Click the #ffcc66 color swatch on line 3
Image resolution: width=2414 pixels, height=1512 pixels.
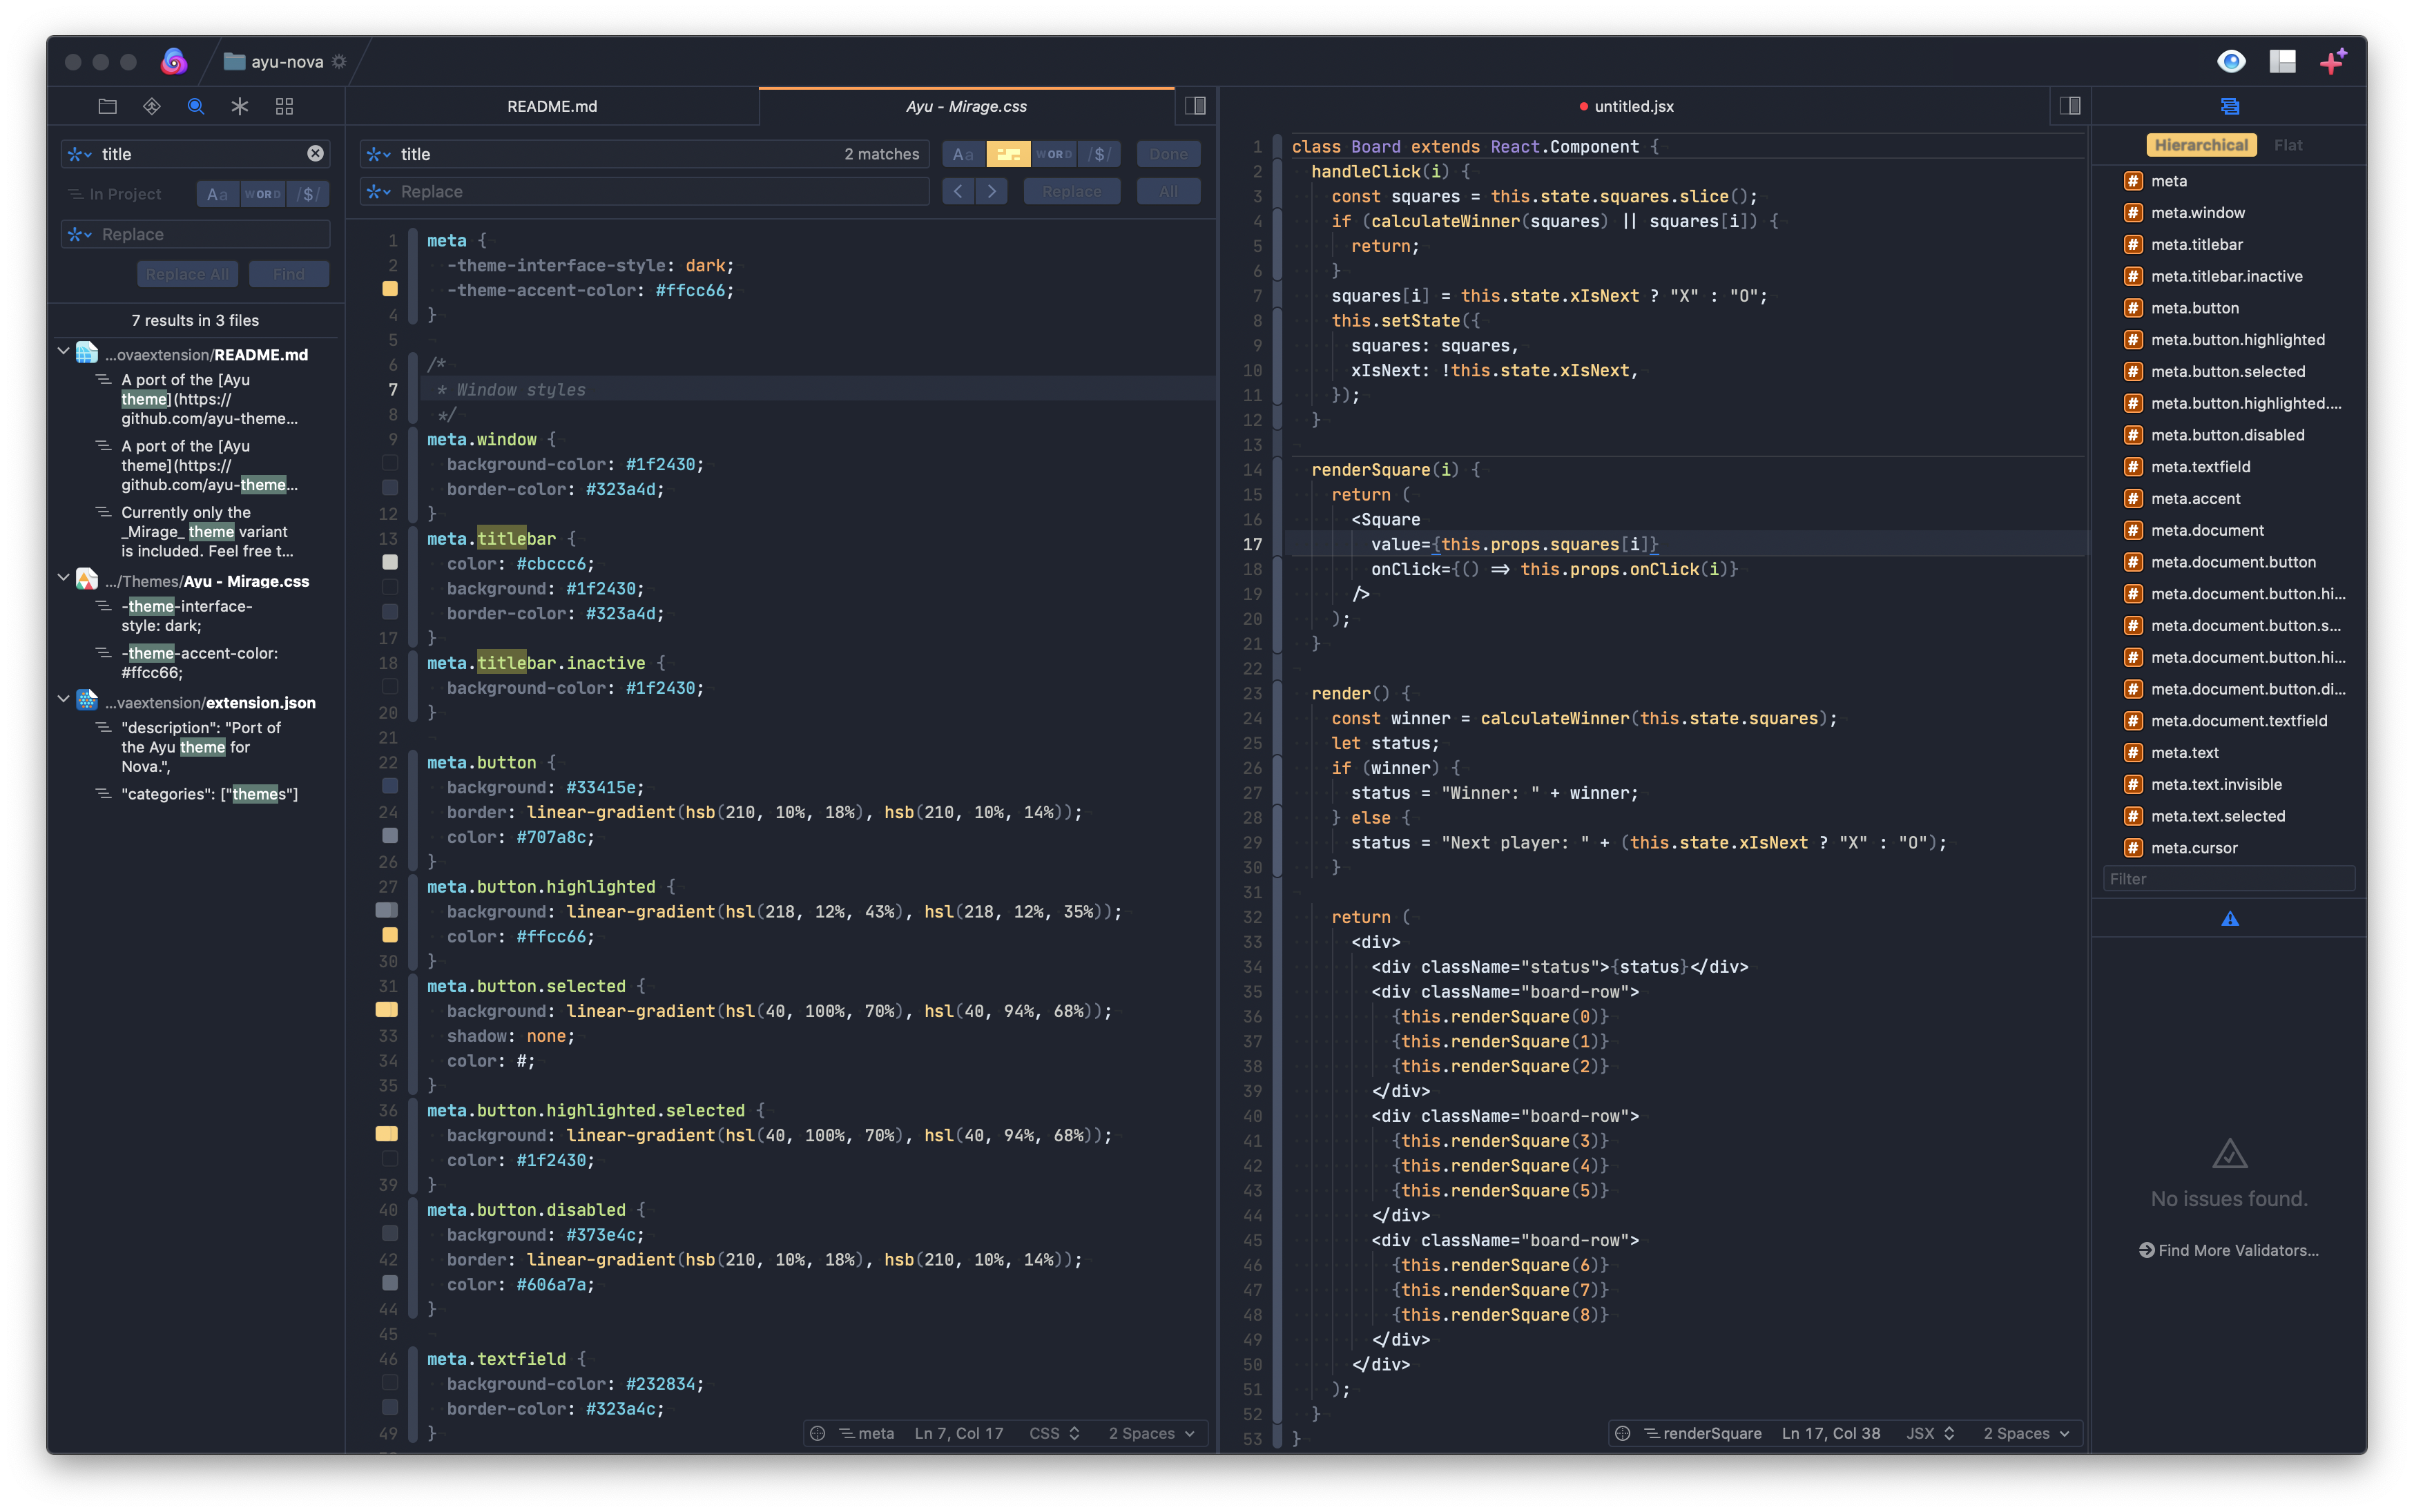tap(390, 289)
